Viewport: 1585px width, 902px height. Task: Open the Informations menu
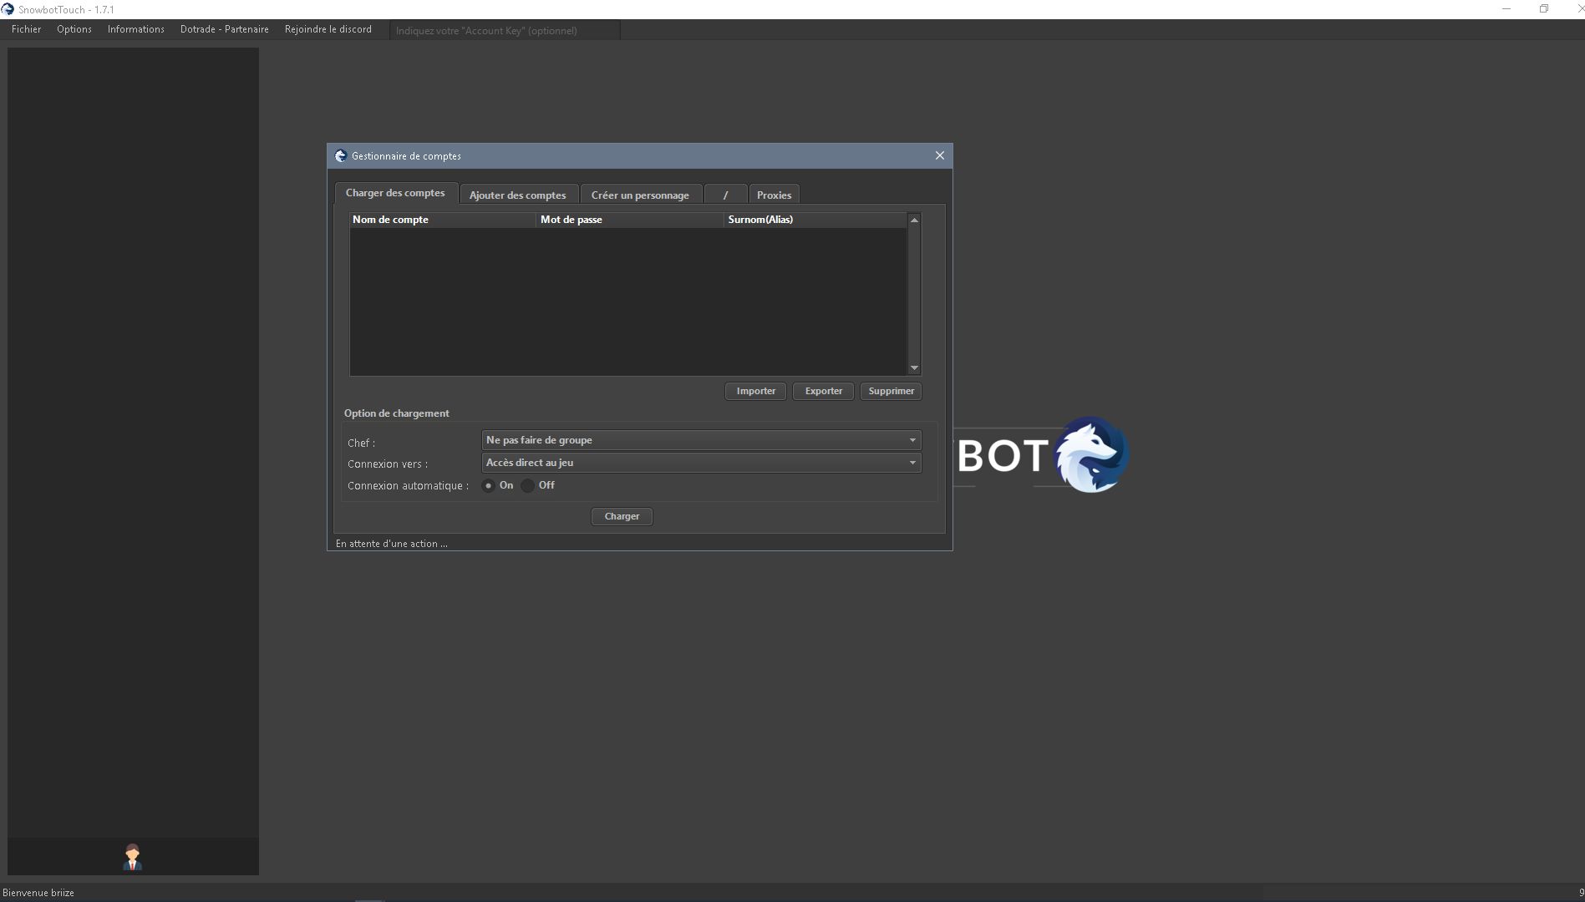click(136, 29)
